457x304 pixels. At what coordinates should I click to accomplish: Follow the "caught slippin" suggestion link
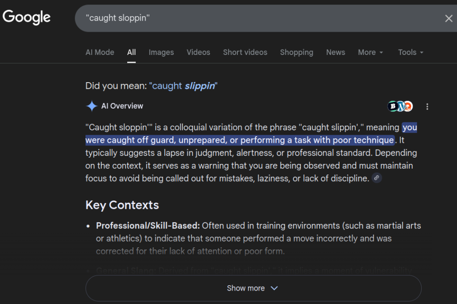[183, 86]
